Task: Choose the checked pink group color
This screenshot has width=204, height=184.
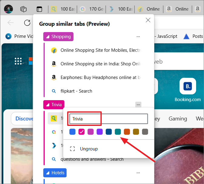Action: 81,132
